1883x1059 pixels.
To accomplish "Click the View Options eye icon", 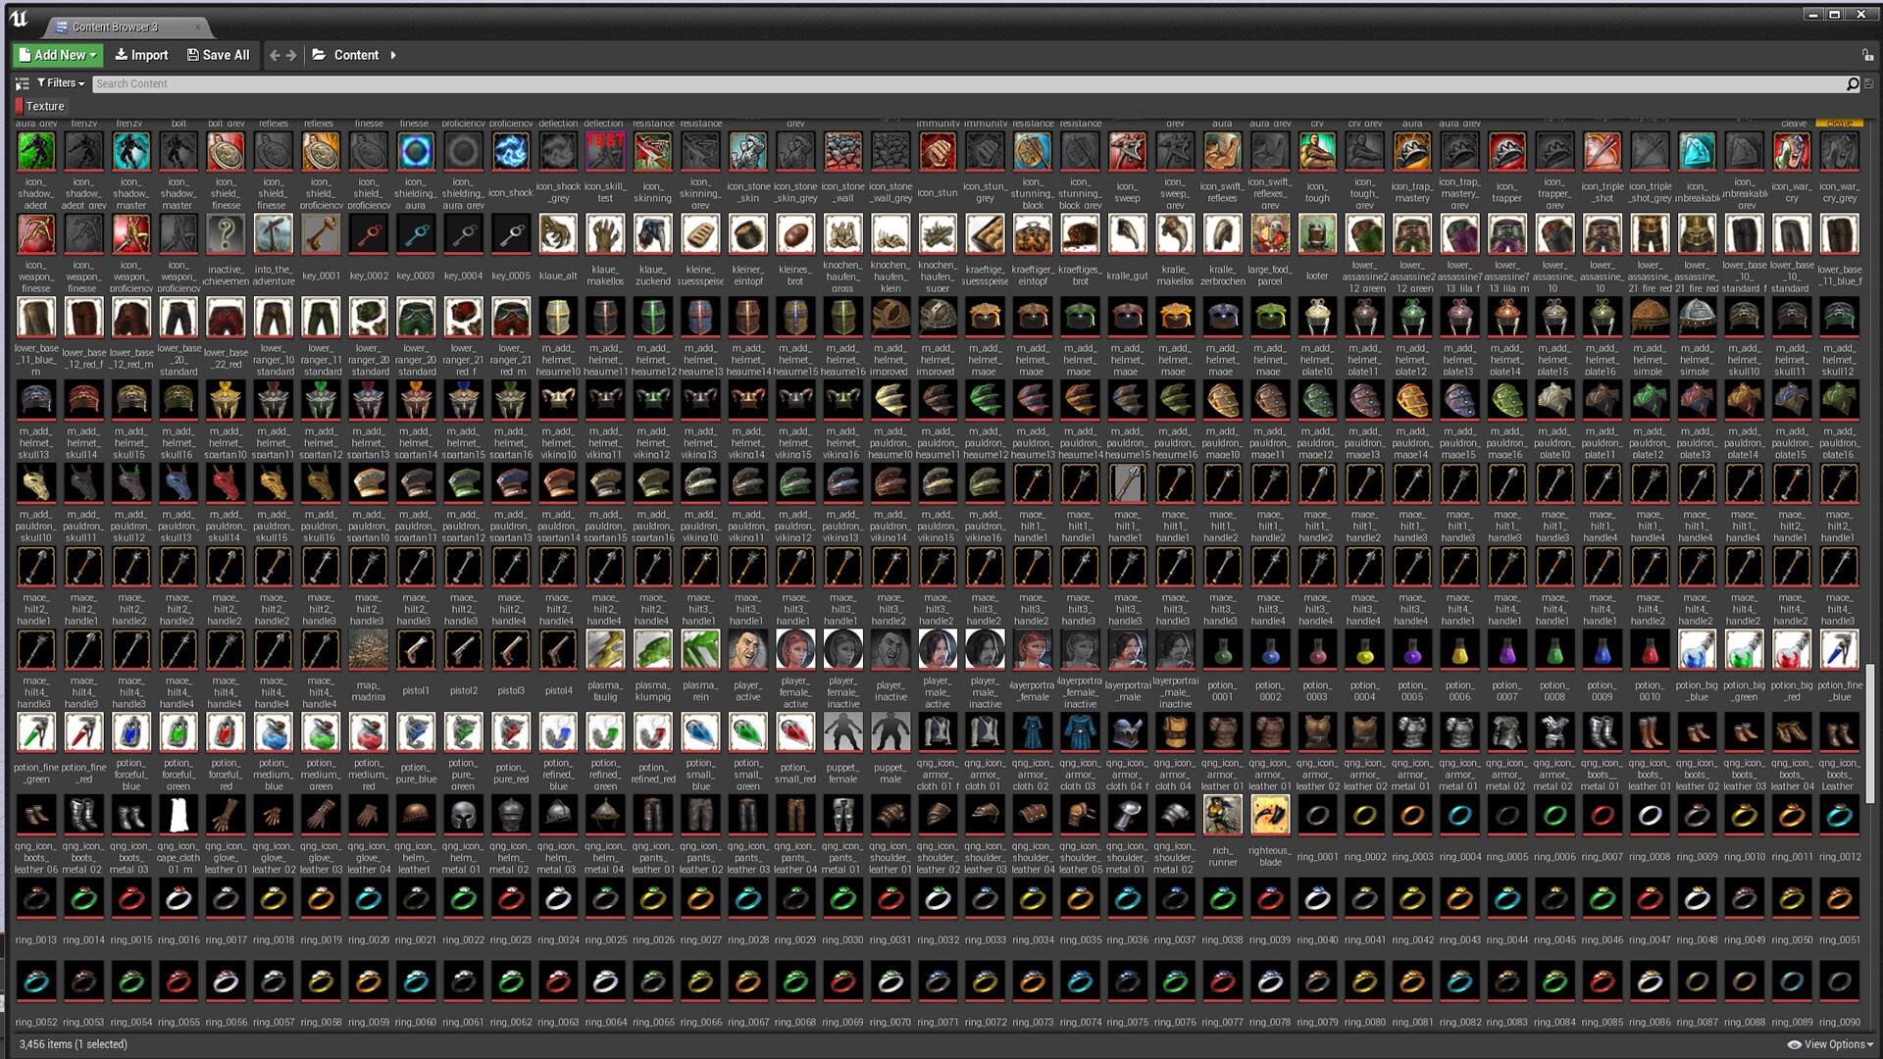I will click(x=1795, y=1045).
